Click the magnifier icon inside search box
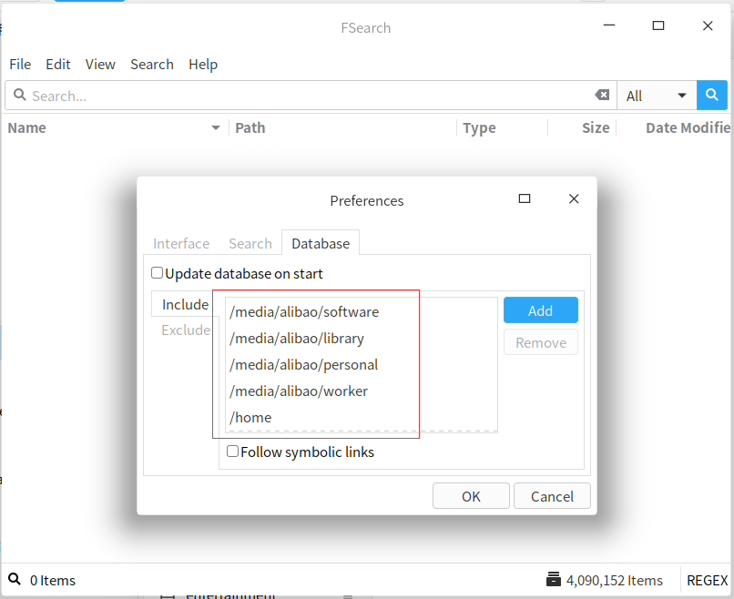The image size is (734, 599). pos(18,96)
